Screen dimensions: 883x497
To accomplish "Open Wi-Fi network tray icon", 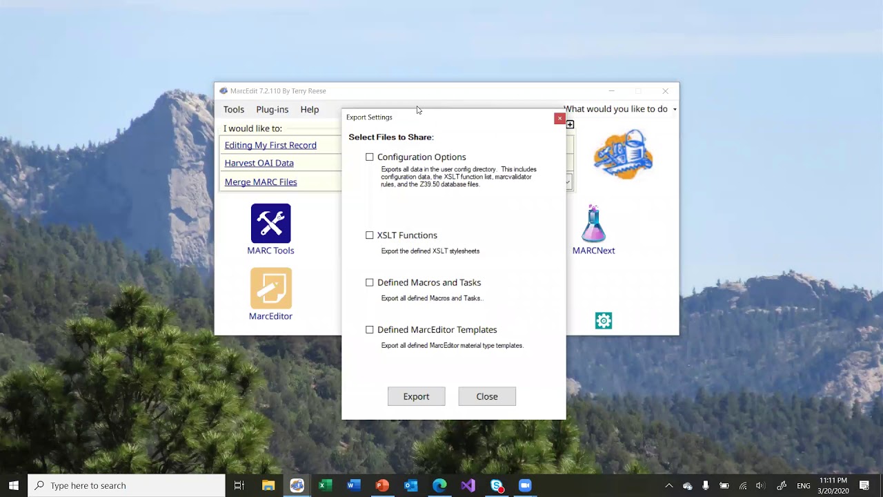I will click(x=743, y=486).
